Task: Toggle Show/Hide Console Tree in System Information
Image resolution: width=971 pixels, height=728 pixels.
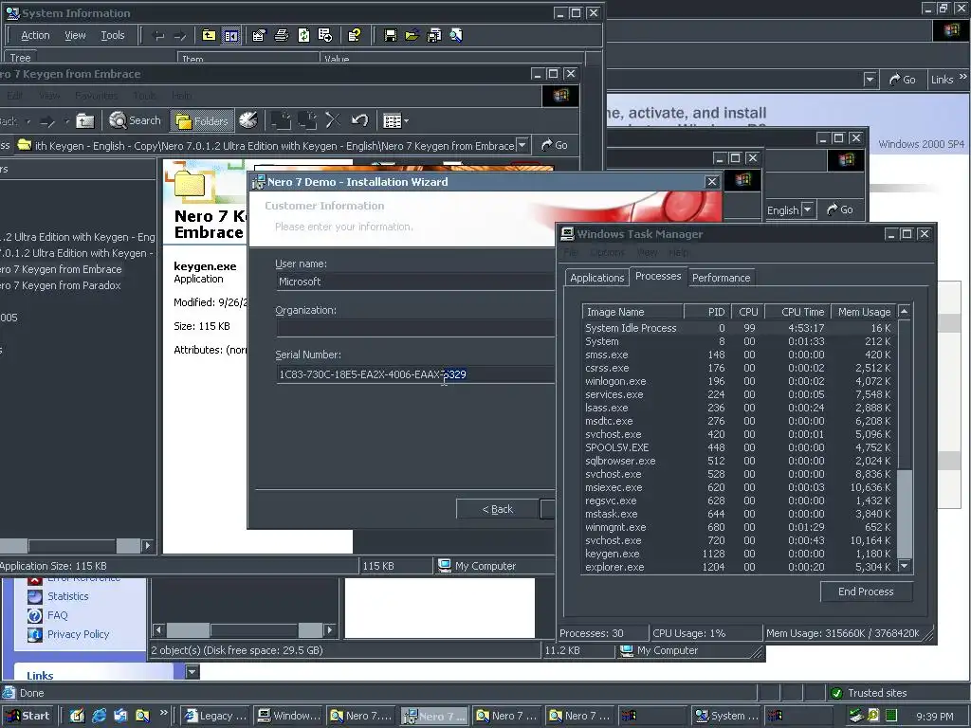Action: tap(231, 35)
